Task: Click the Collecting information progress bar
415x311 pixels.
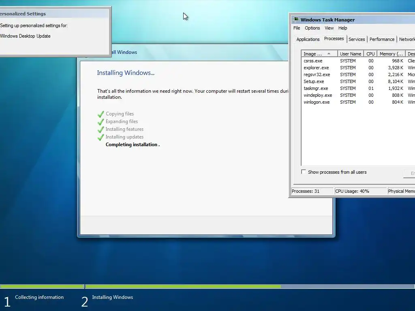Action: click(42, 286)
